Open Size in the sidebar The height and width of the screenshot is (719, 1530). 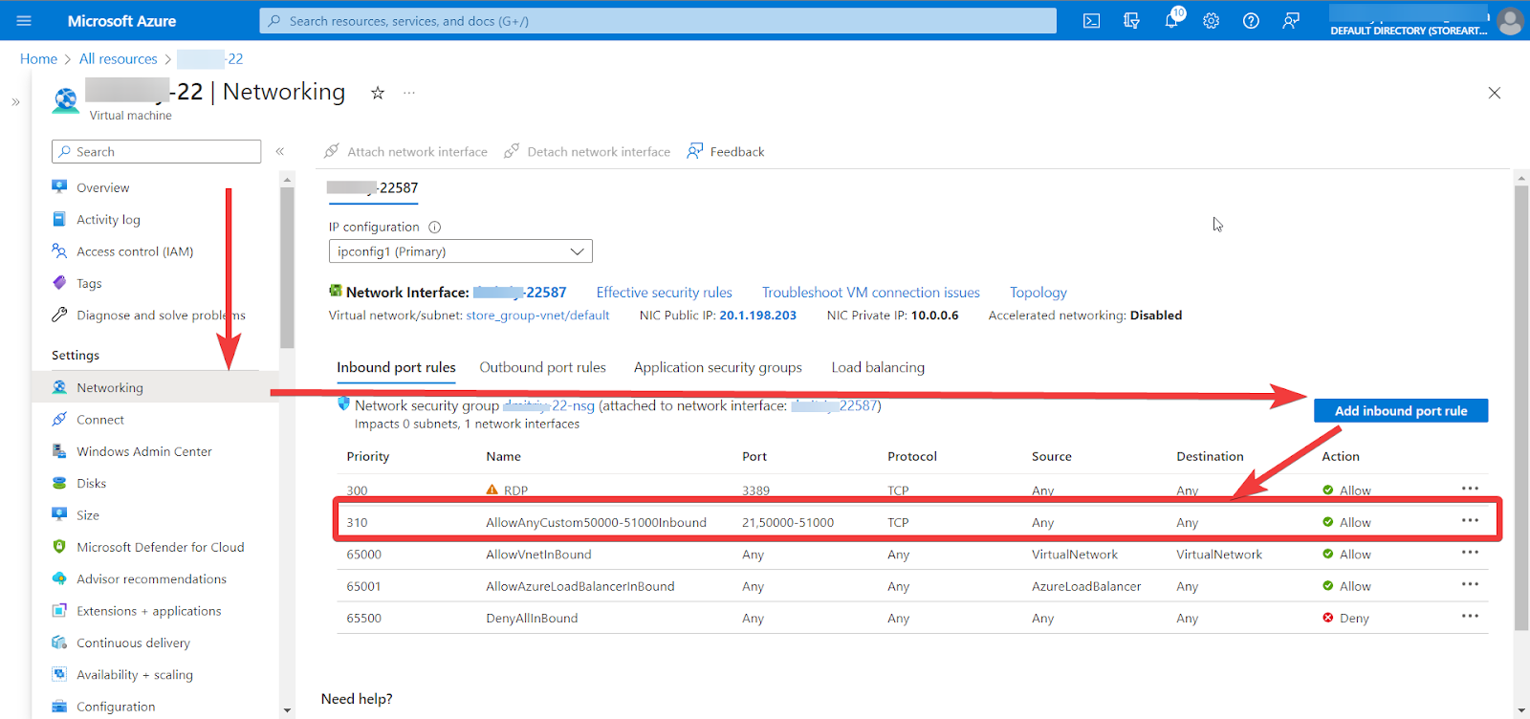88,515
